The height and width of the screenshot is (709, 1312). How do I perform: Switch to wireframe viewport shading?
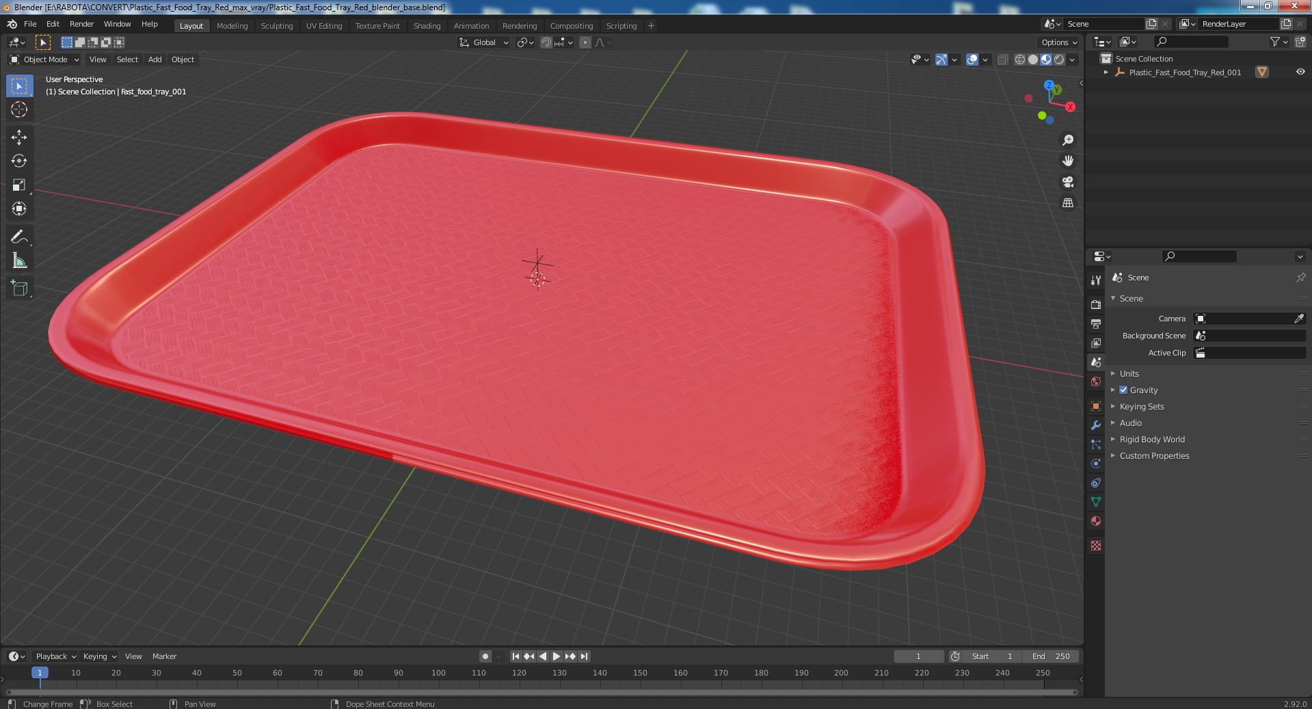coord(1020,59)
